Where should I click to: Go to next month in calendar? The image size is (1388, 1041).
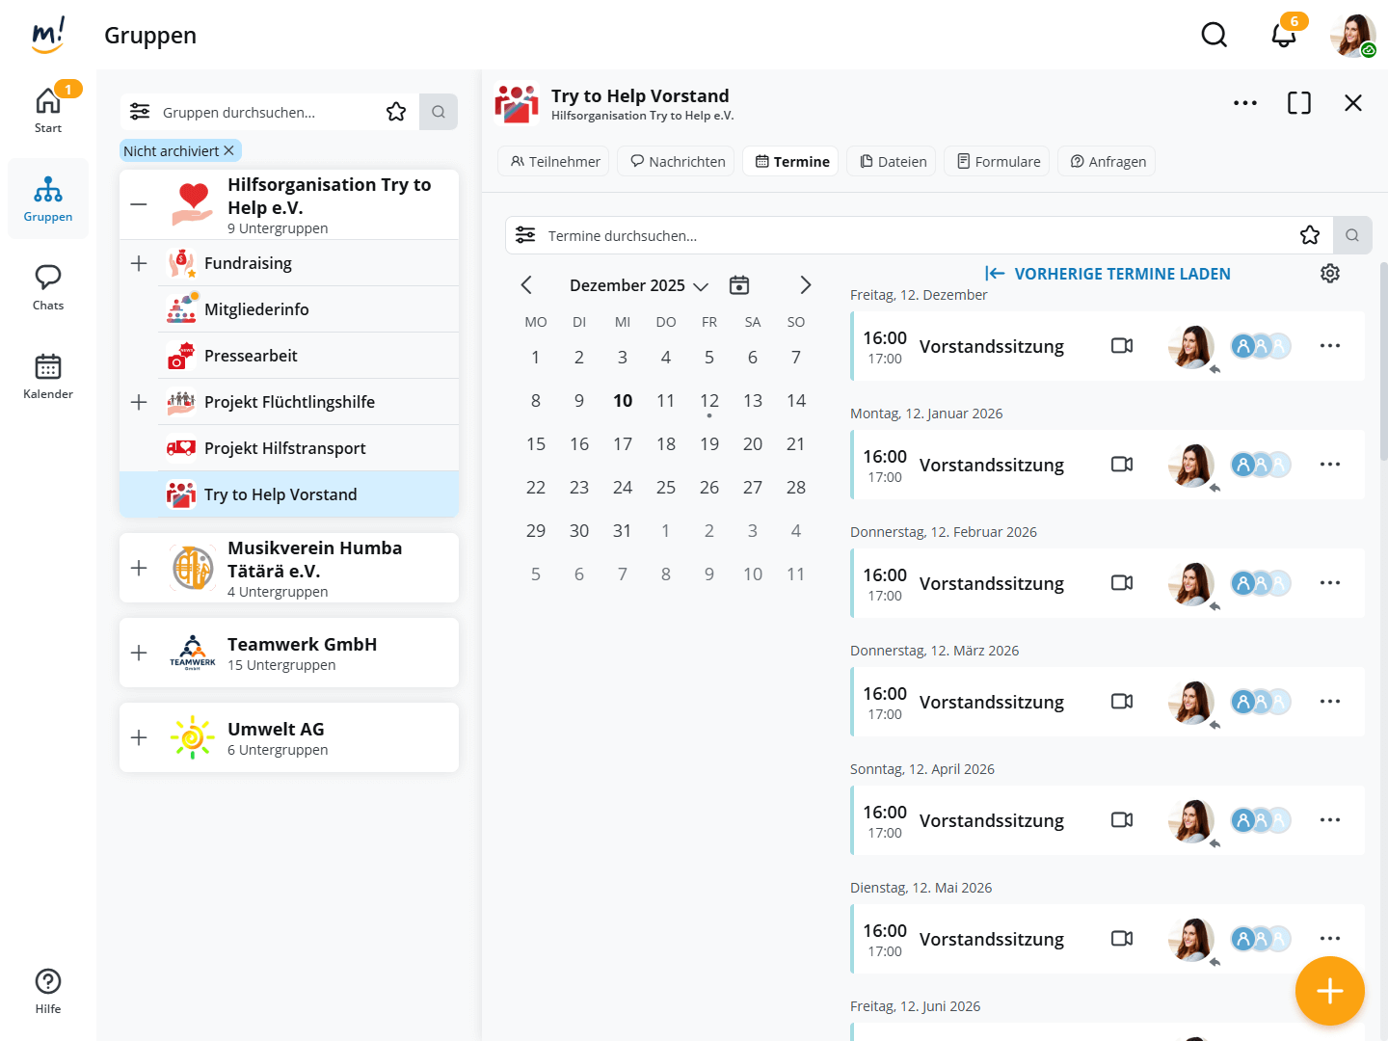point(805,285)
